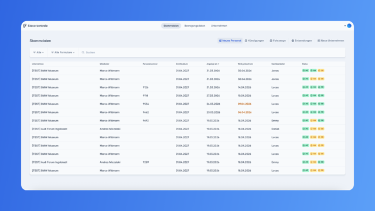The width and height of the screenshot is (375, 211).
Task: Click Emmy in row with 9693
Action: click(x=275, y=121)
